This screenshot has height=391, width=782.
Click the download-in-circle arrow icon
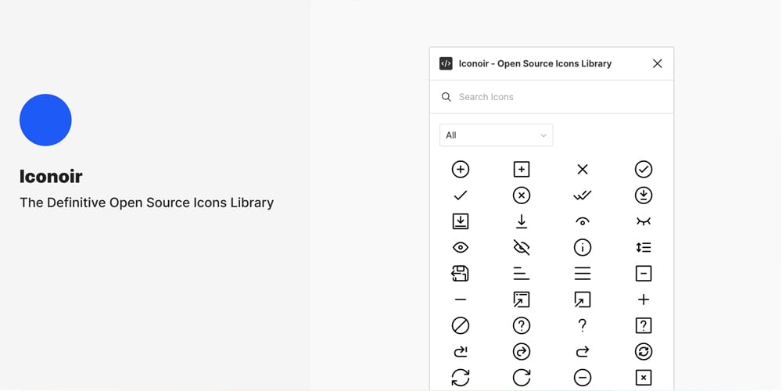tap(644, 195)
